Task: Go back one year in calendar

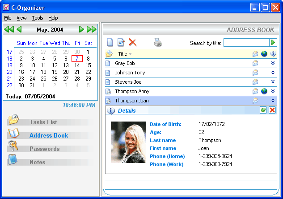Action: [x=8, y=30]
